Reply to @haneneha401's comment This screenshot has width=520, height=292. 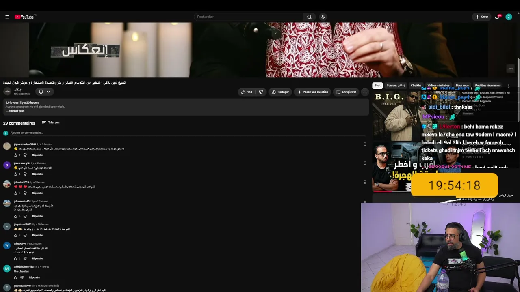tap(37, 216)
